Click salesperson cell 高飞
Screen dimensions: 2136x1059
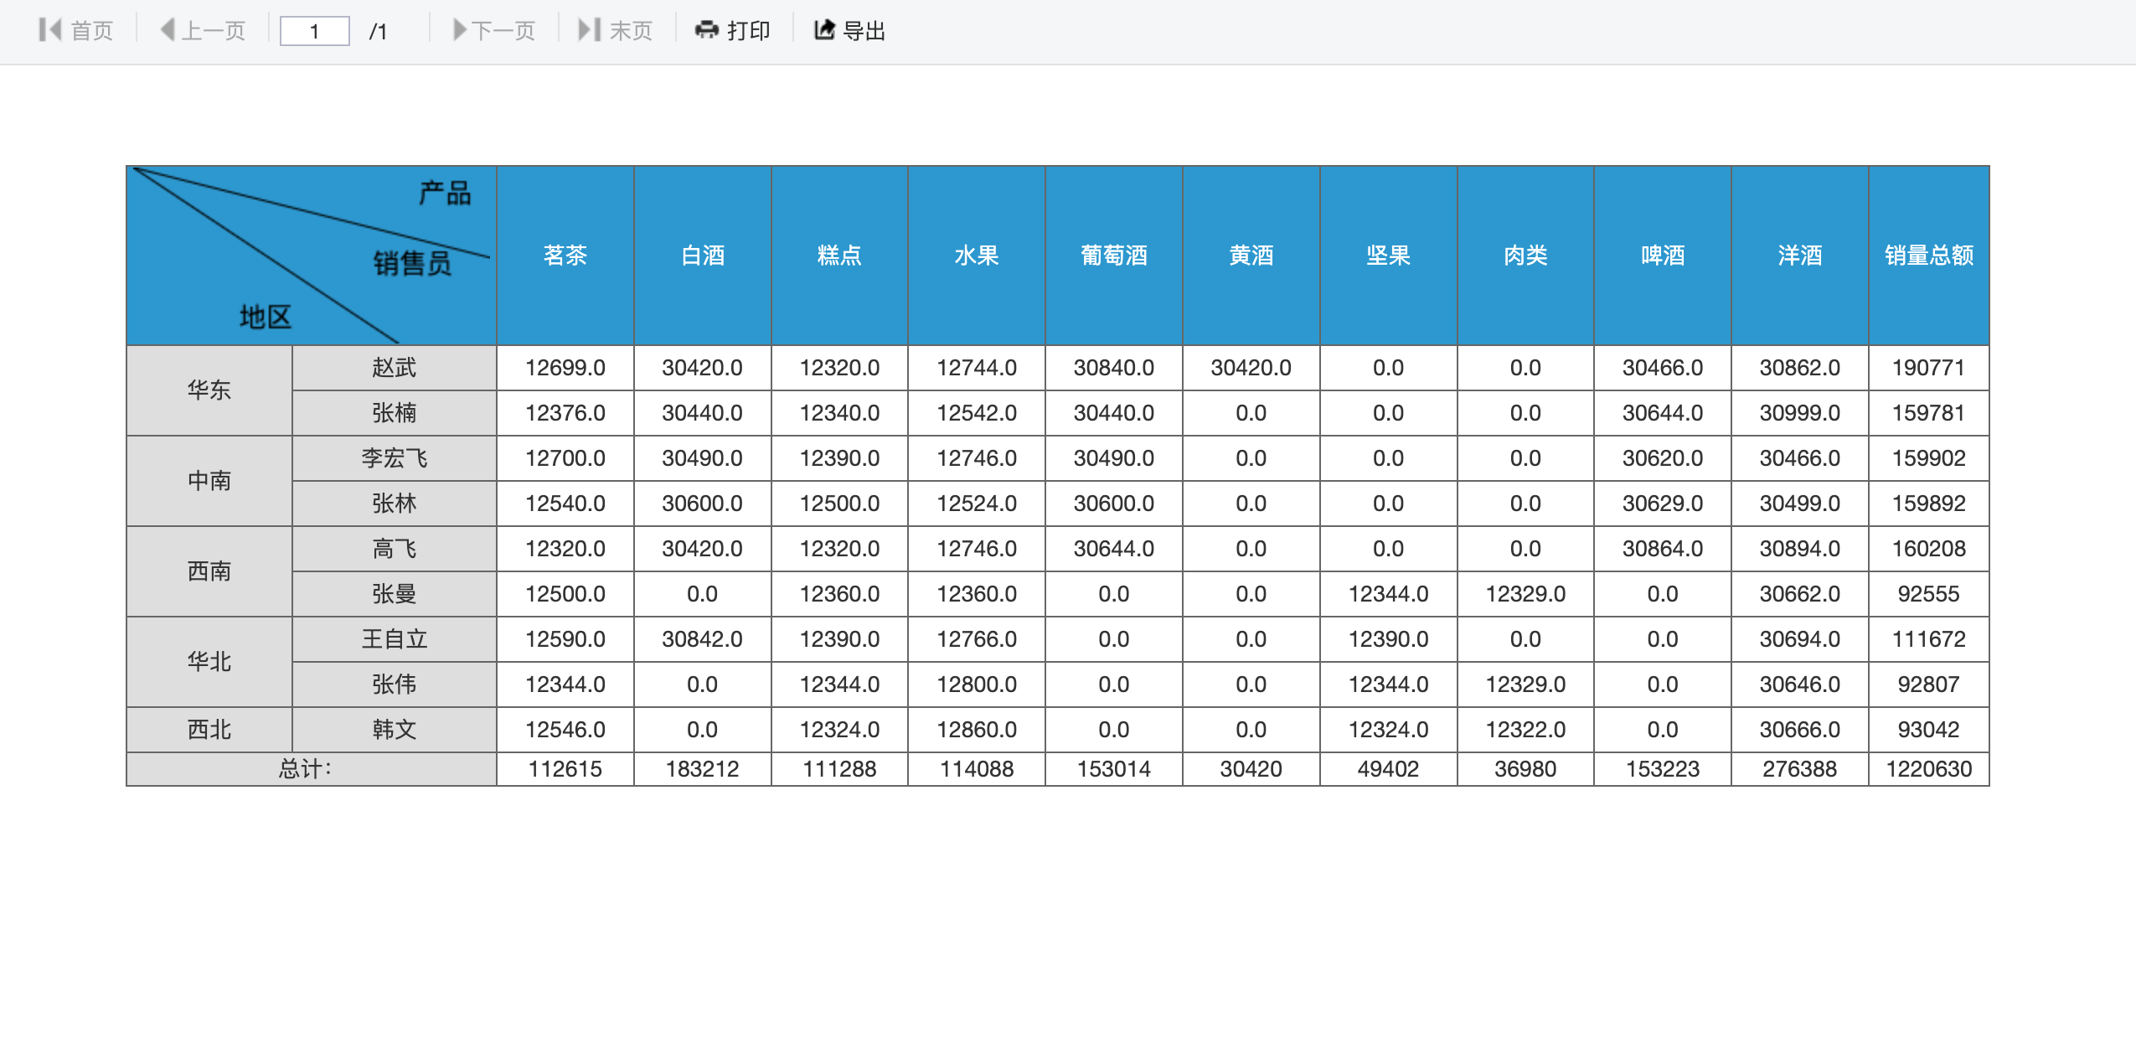[x=395, y=549]
